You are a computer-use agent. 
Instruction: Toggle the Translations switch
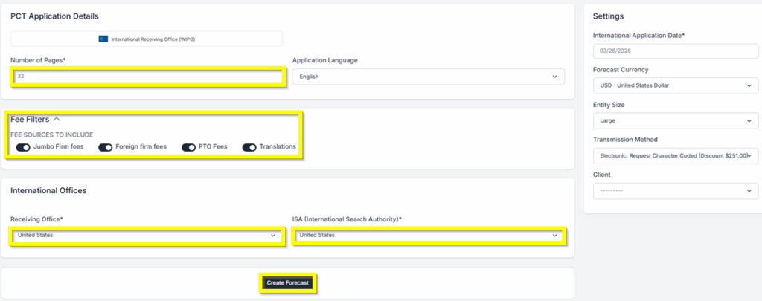(249, 147)
